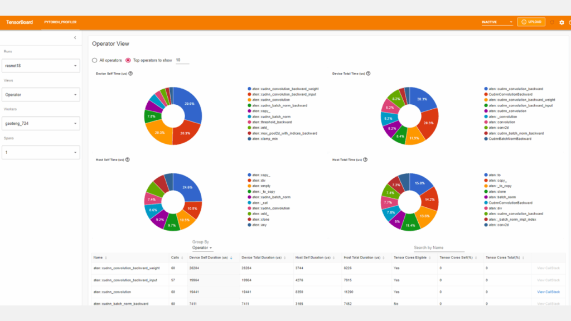The height and width of the screenshot is (321, 571).
Task: Select the All operators radio button
Action: coord(94,60)
